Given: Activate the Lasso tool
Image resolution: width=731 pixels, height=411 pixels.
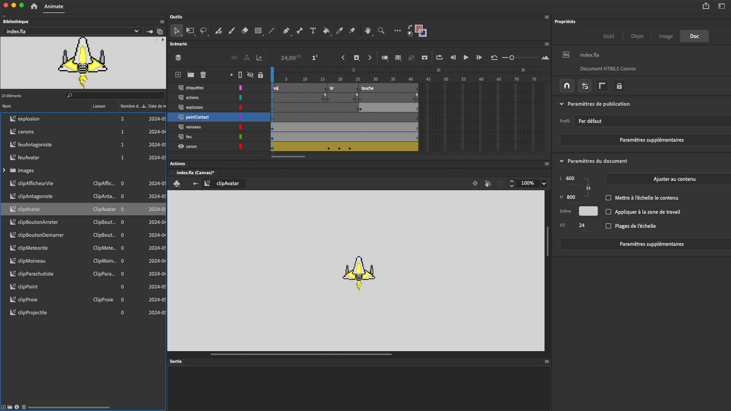Looking at the screenshot, I should pos(203,31).
